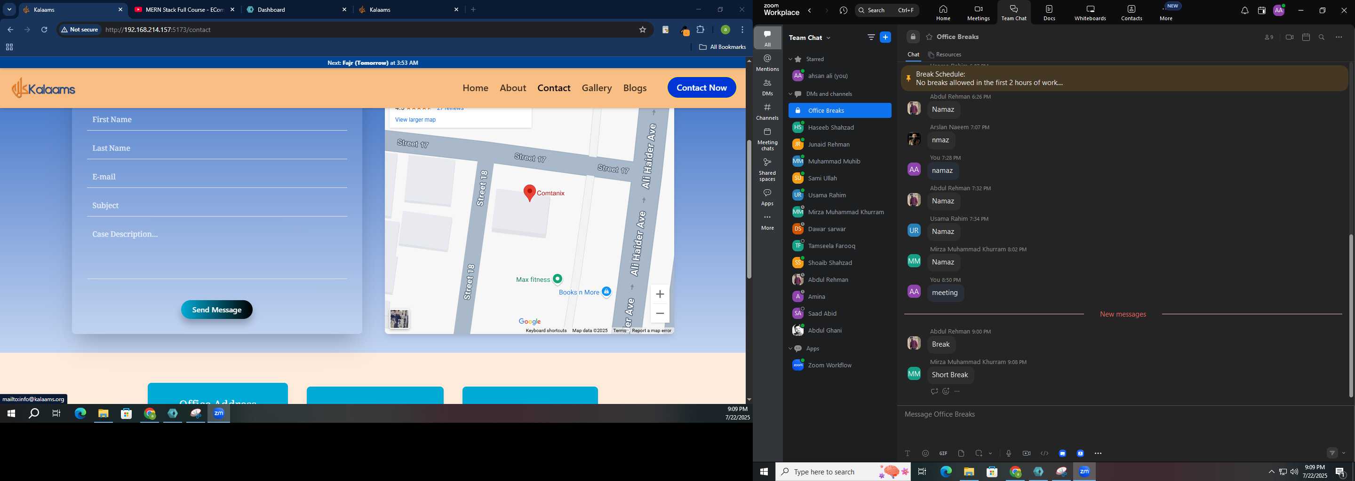Show hidden system tray icons
1355x481 pixels.
1271,472
